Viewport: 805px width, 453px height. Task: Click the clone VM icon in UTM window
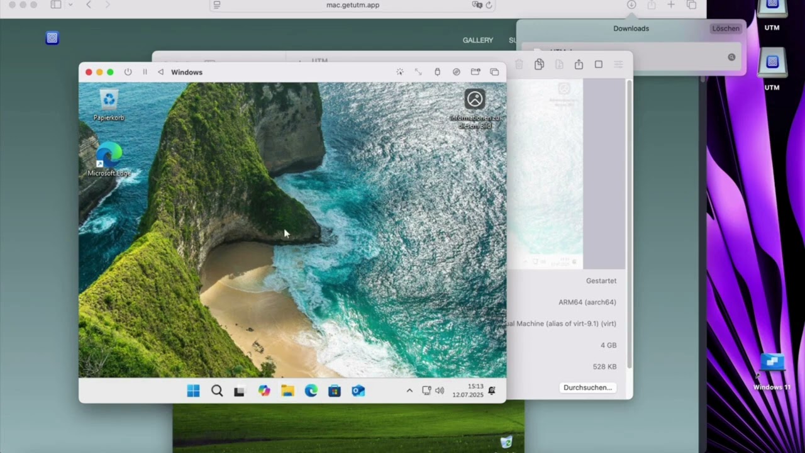pos(539,64)
